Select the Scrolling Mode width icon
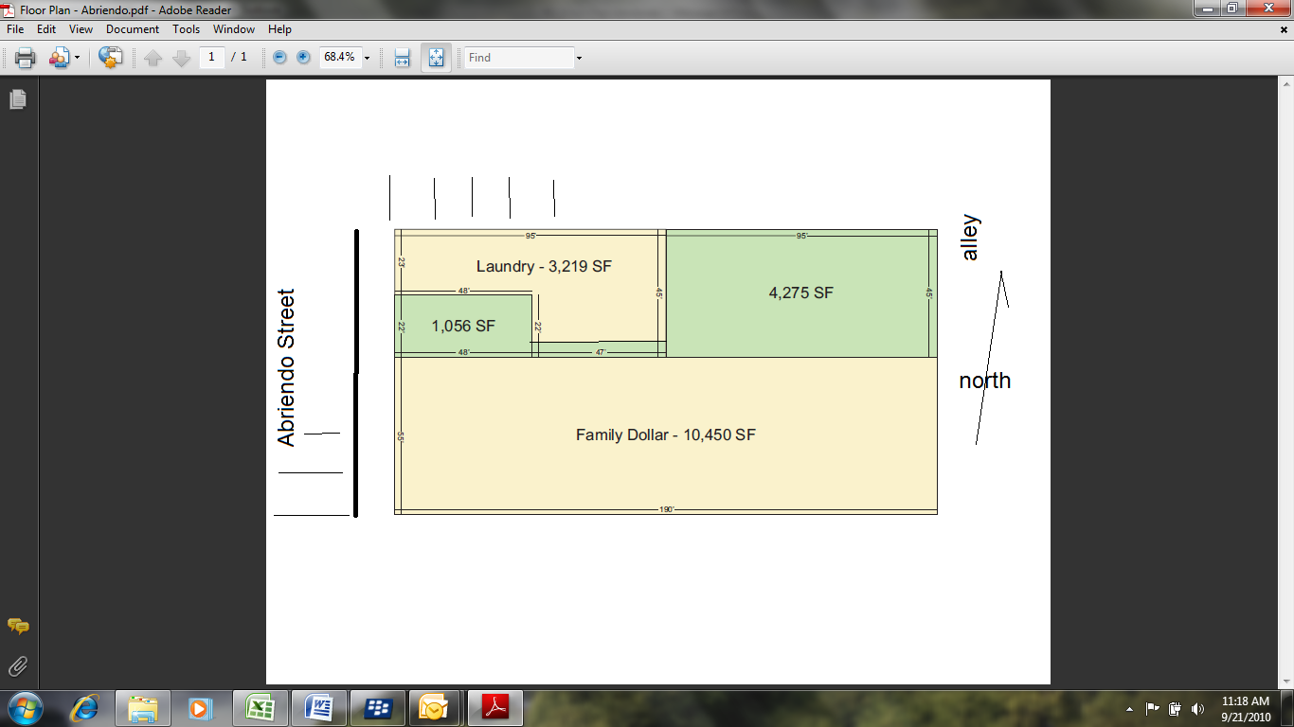This screenshot has height=727, width=1294. [402, 58]
